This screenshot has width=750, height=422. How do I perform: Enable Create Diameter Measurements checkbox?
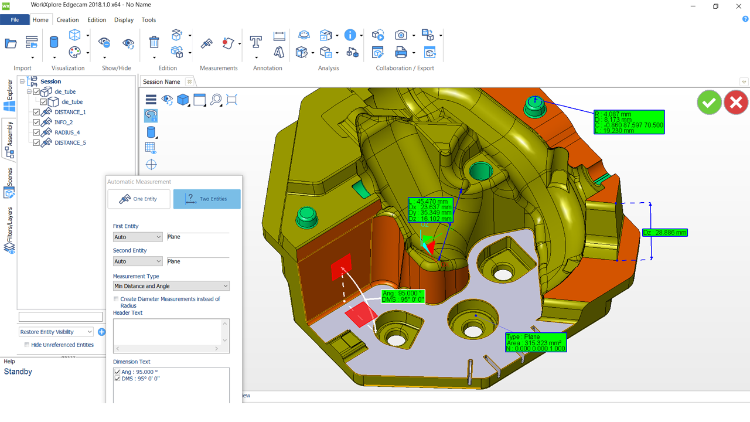pos(116,299)
